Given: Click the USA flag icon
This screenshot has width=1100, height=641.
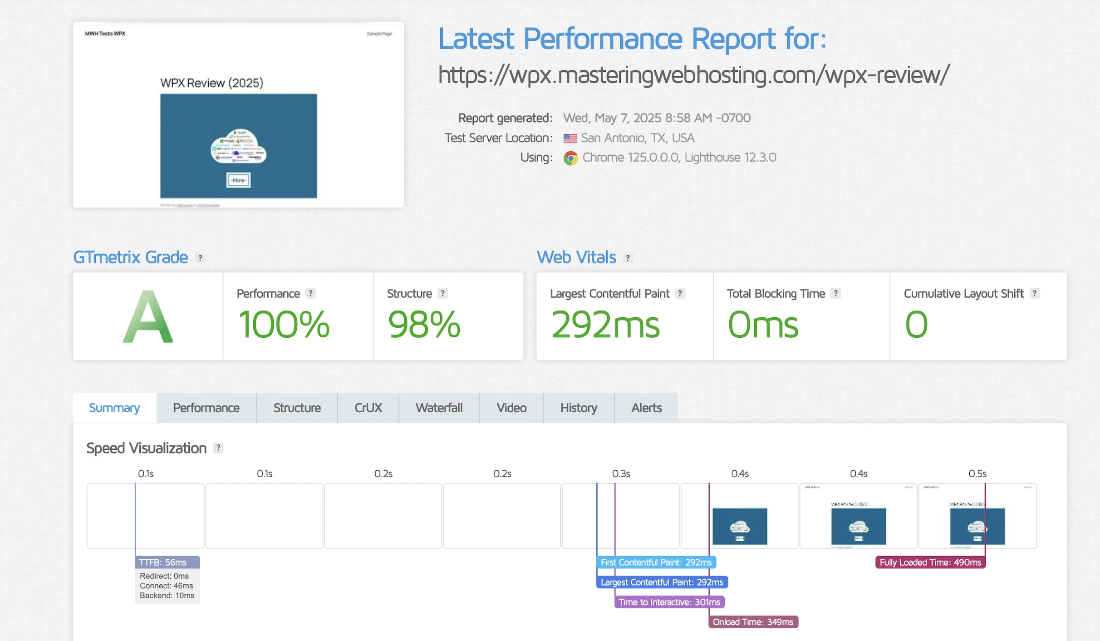Looking at the screenshot, I should pyautogui.click(x=570, y=138).
